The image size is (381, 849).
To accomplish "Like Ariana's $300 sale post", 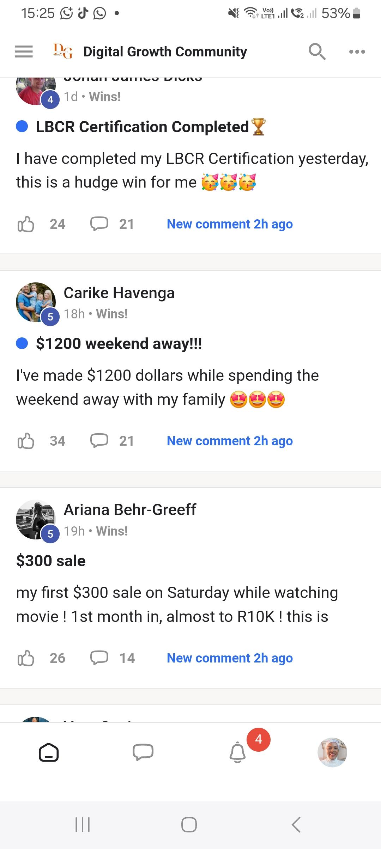I will tap(26, 658).
